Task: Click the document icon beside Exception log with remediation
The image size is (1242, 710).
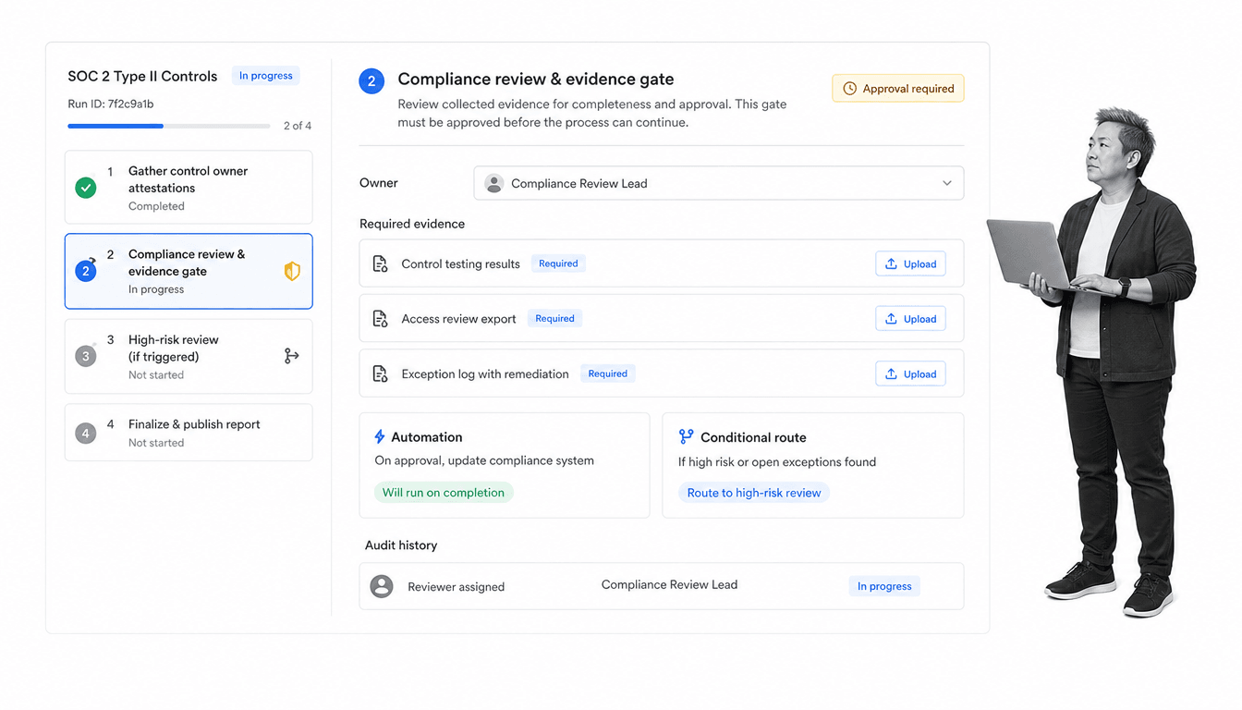Action: coord(380,373)
